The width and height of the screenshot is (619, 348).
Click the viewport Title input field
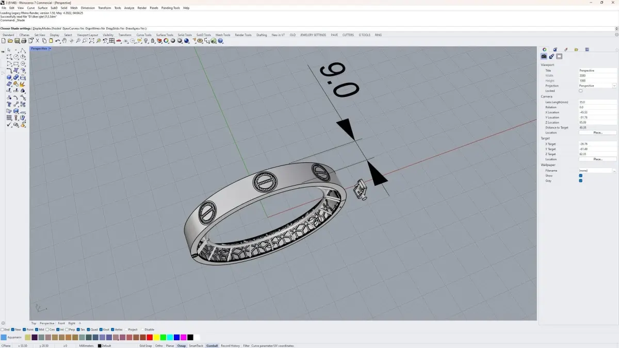(597, 70)
